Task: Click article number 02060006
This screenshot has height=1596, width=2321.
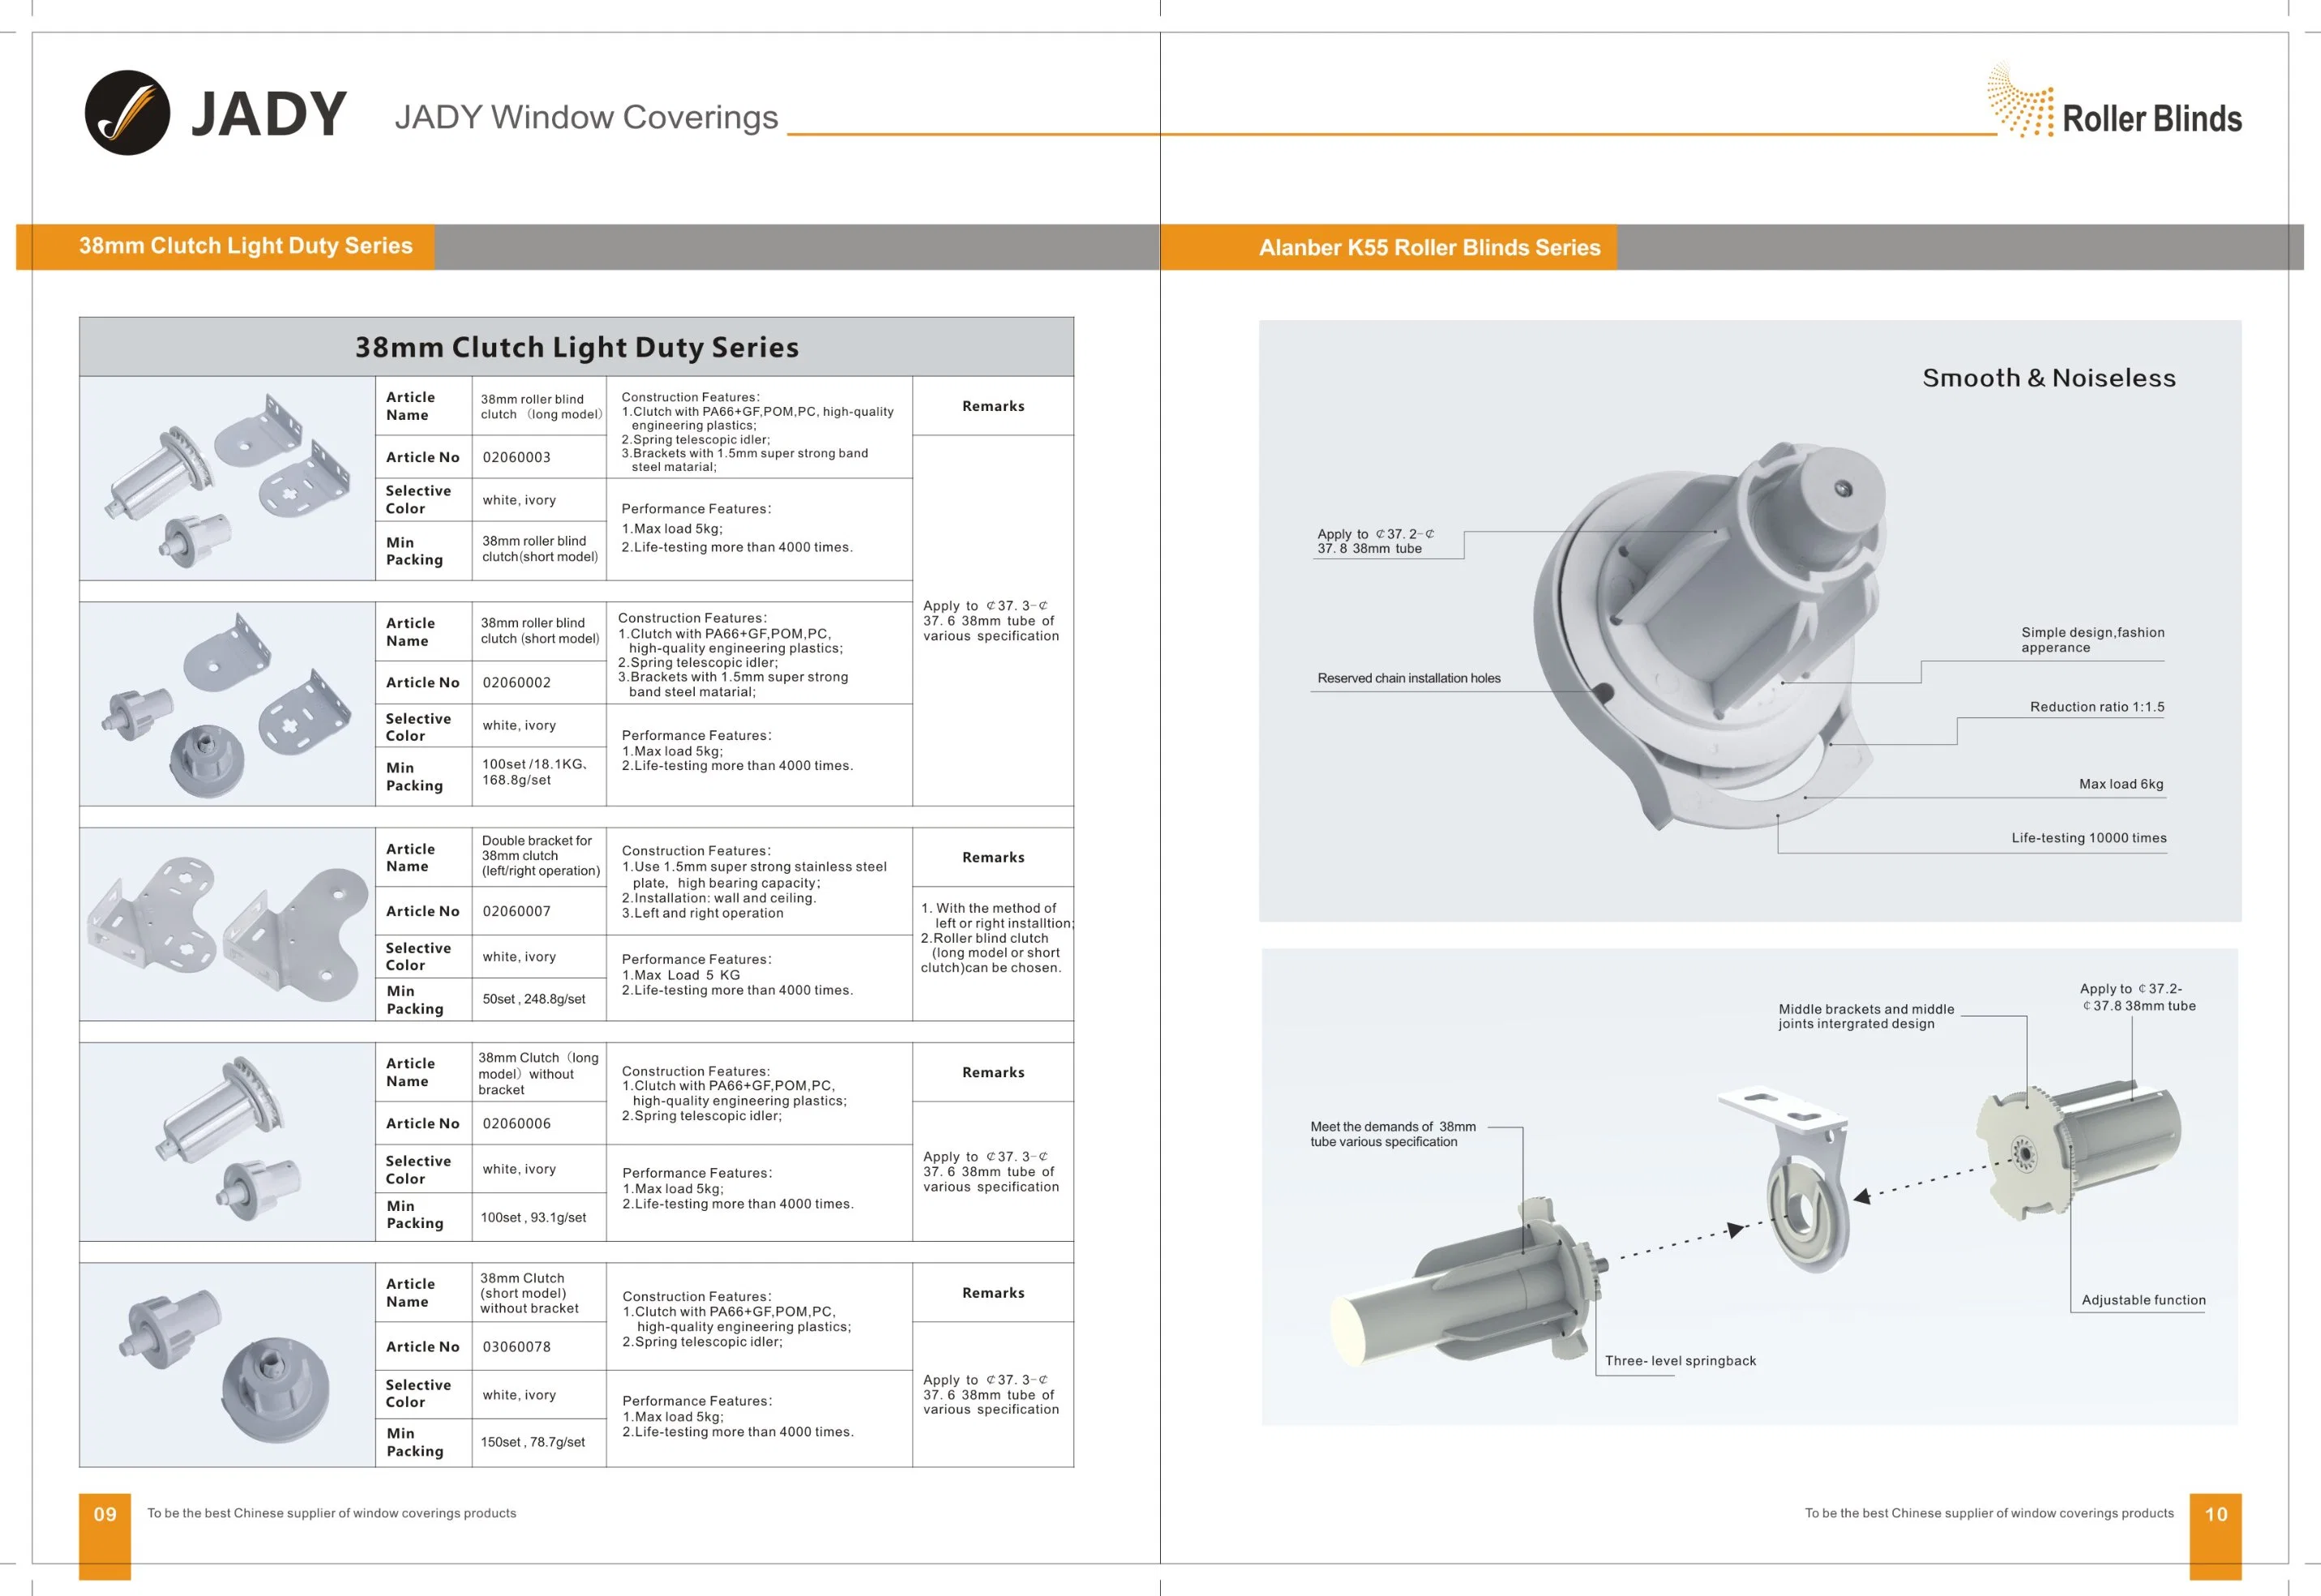Action: 516,1123
